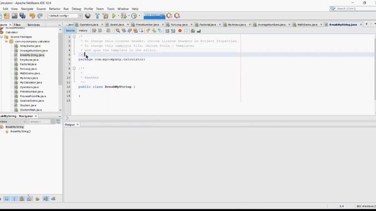This screenshot has height=211, width=376.
Task: Collapse the com.mycompany.calculator package node
Action: 6,42
